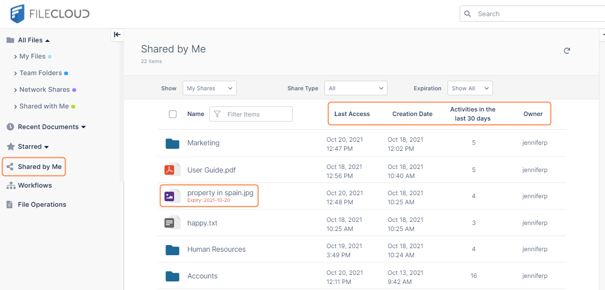Click the refresh icon for Shared by Me
The image size is (605, 290).
(x=567, y=50)
